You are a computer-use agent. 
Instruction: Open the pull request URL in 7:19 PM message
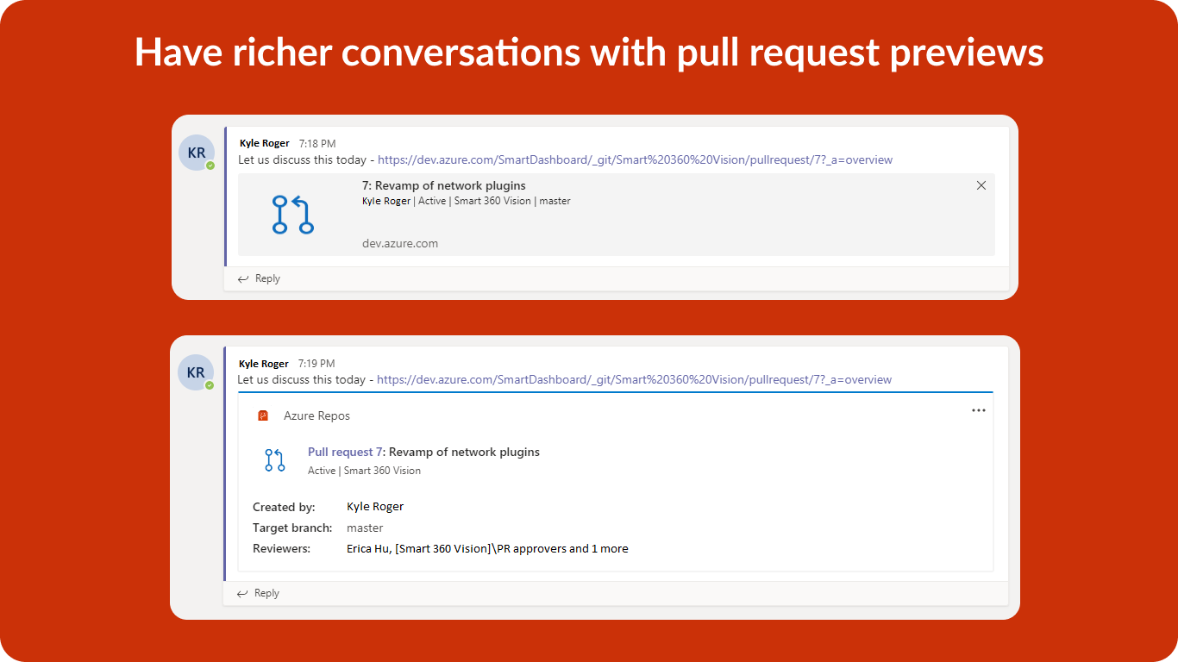[x=634, y=379]
